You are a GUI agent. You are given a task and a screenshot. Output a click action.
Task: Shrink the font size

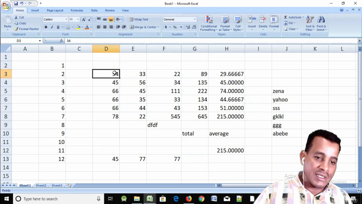coord(90,19)
